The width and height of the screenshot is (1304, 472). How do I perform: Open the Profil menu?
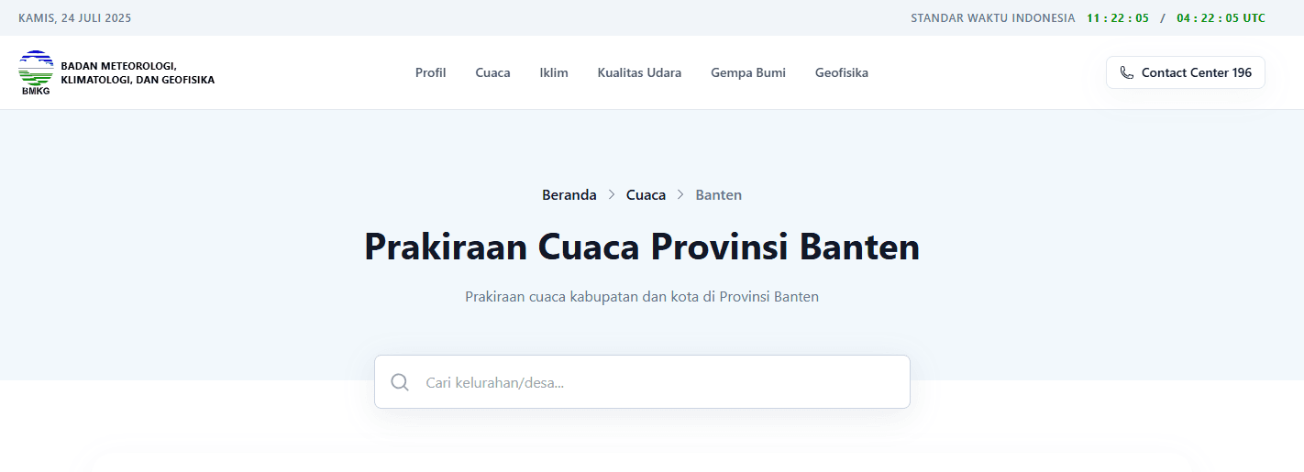point(430,72)
